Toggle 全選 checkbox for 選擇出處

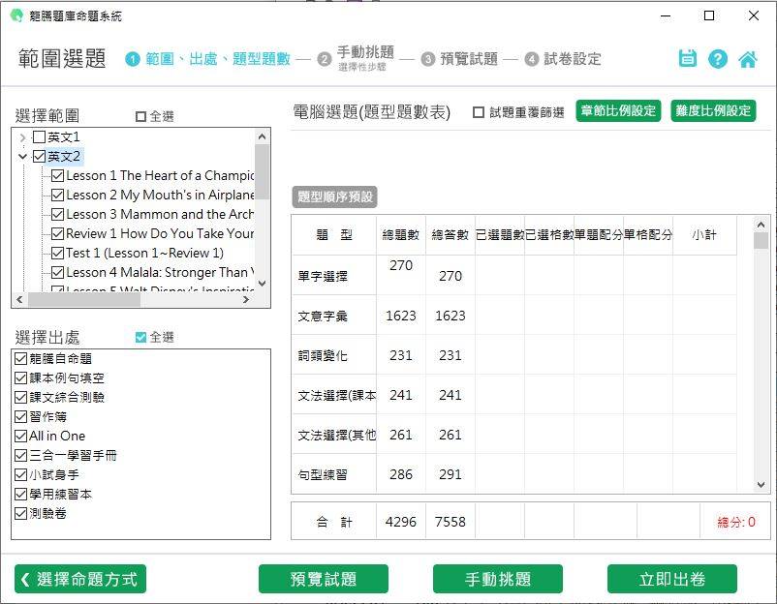140,337
